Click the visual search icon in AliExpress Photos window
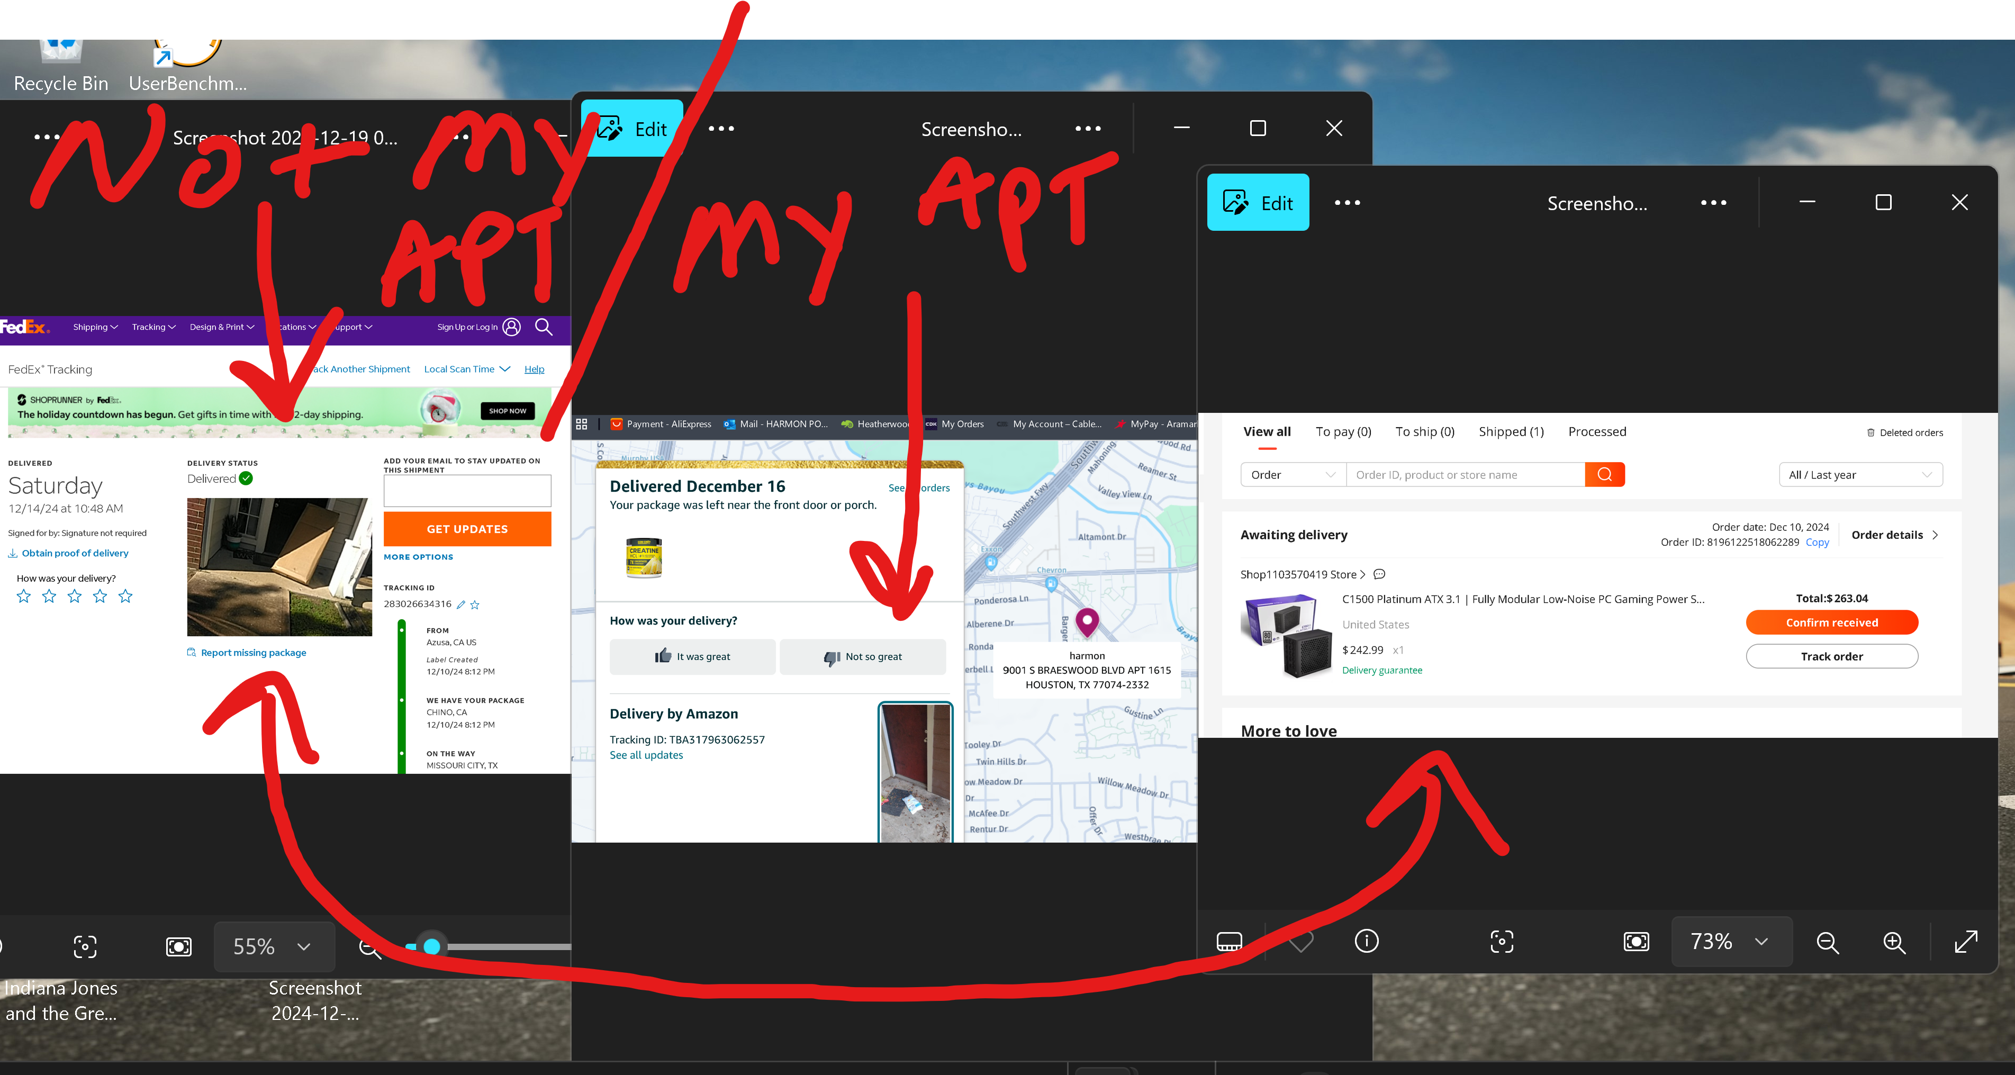The width and height of the screenshot is (2015, 1075). (1502, 941)
